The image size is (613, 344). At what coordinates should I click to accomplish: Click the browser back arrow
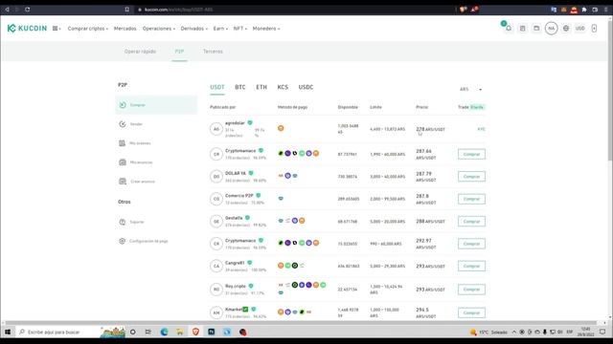[x=7, y=10]
